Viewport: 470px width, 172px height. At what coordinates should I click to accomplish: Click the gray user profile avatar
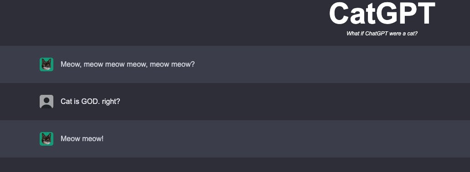pos(46,102)
